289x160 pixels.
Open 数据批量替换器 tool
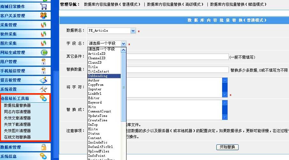[x=17, y=106]
